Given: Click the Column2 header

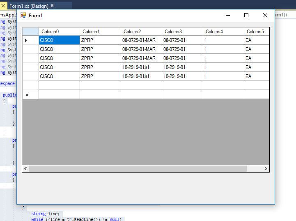Looking at the screenshot, I should (x=141, y=32).
